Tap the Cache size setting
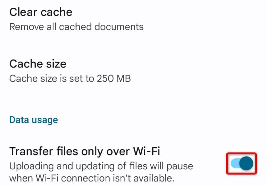267x186 pixels. [38, 64]
